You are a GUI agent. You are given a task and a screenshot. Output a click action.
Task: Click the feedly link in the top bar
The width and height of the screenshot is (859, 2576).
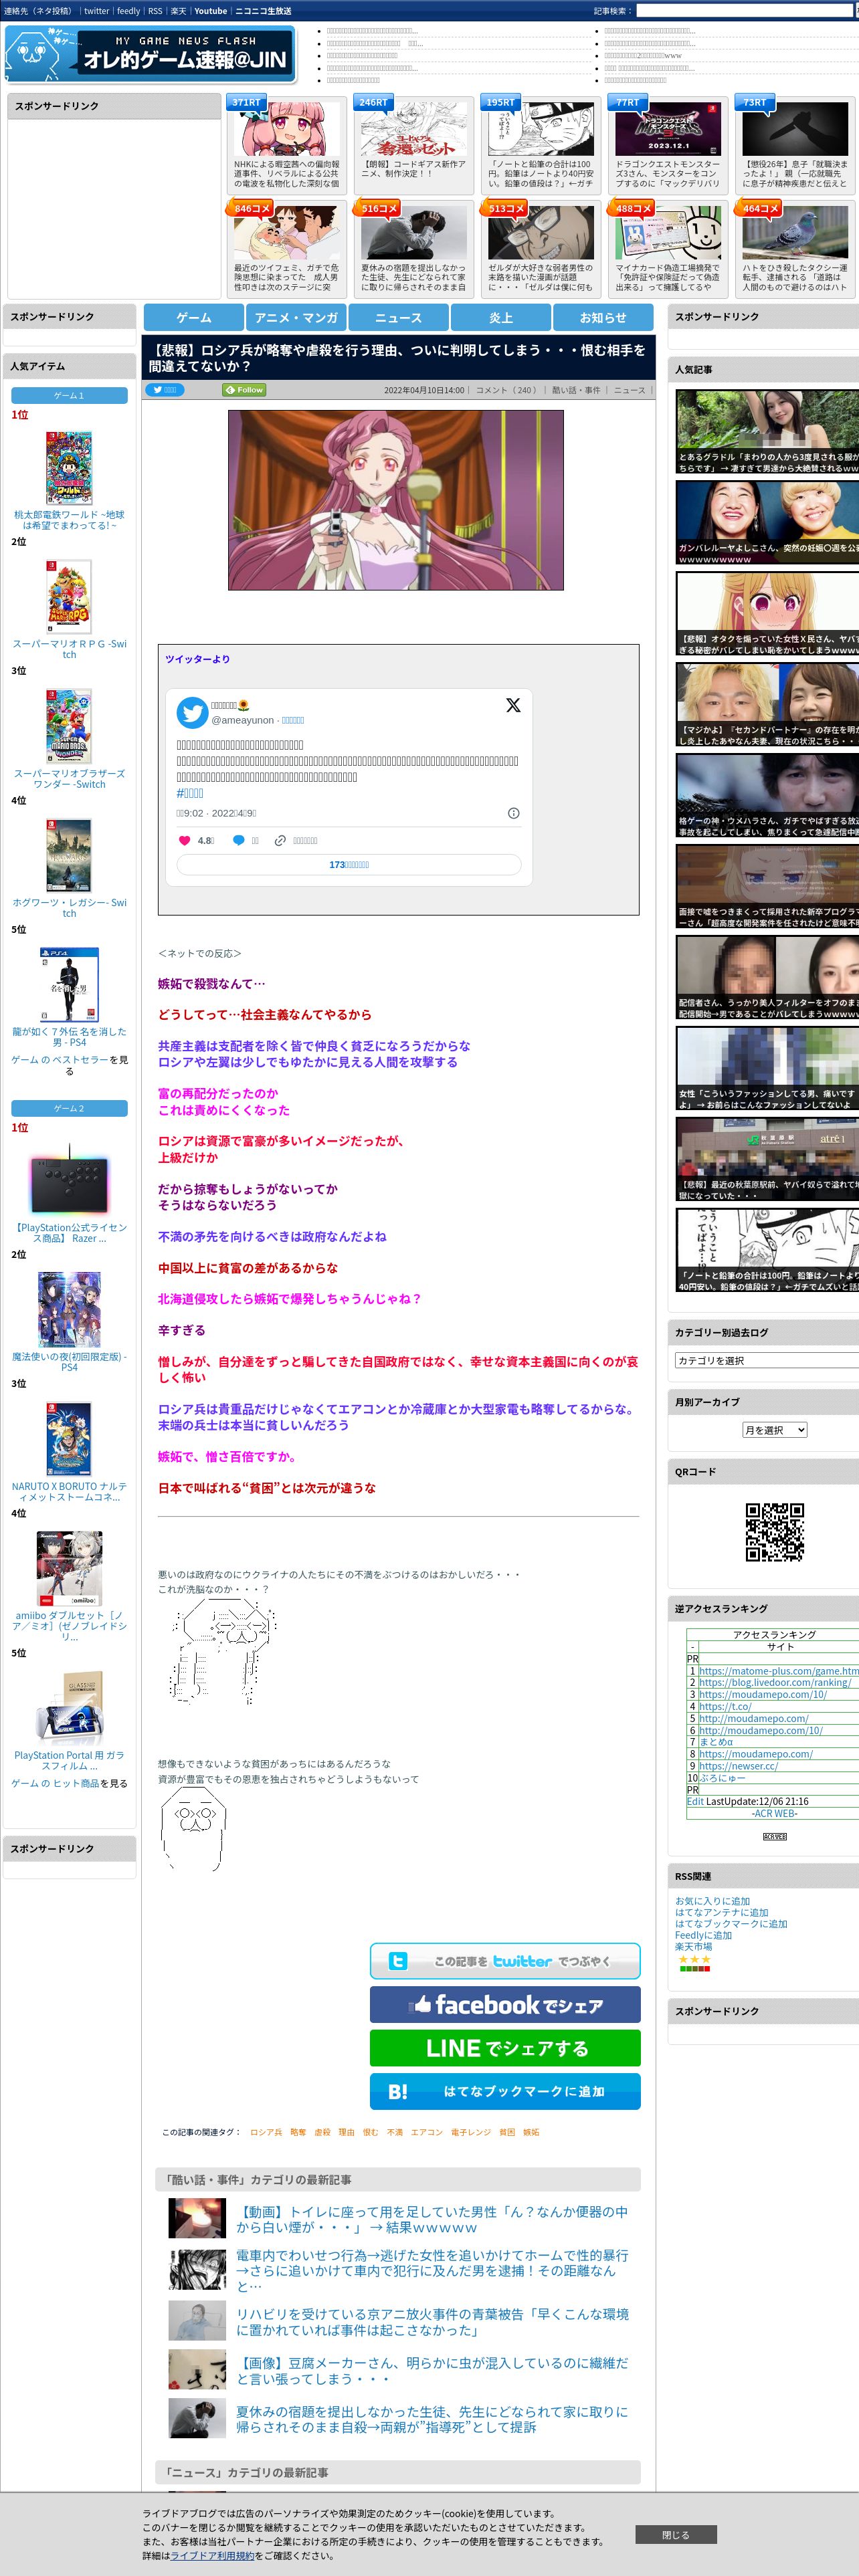[x=128, y=11]
